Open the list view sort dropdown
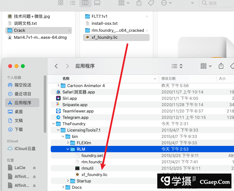This screenshot has height=191, width=234. (x=177, y=66)
